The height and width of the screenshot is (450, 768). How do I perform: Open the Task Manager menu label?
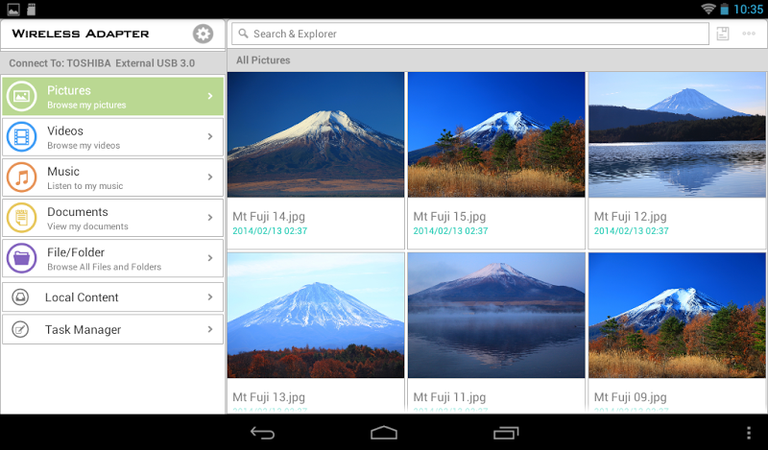[x=83, y=329]
